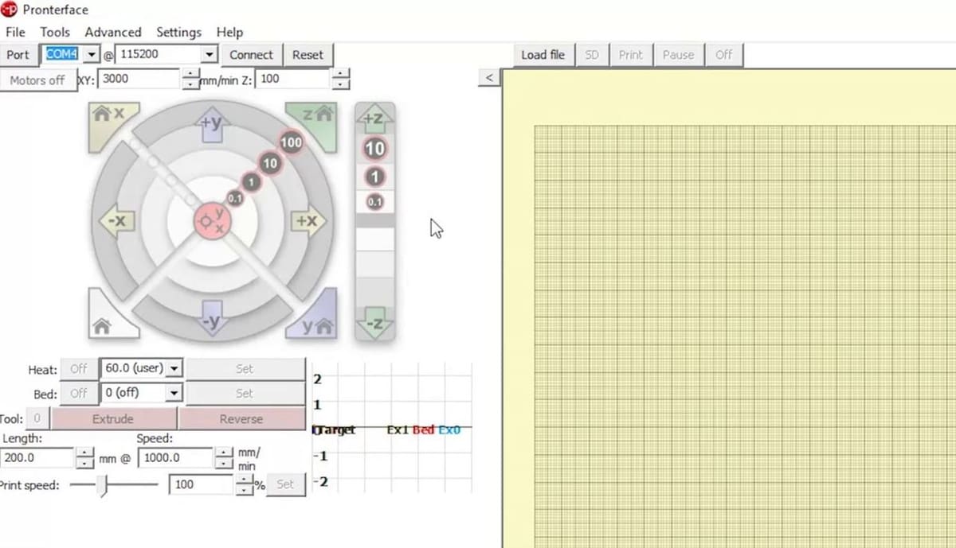Image resolution: width=956 pixels, height=548 pixels.
Task: Toggle the Heat Off button
Action: 79,369
